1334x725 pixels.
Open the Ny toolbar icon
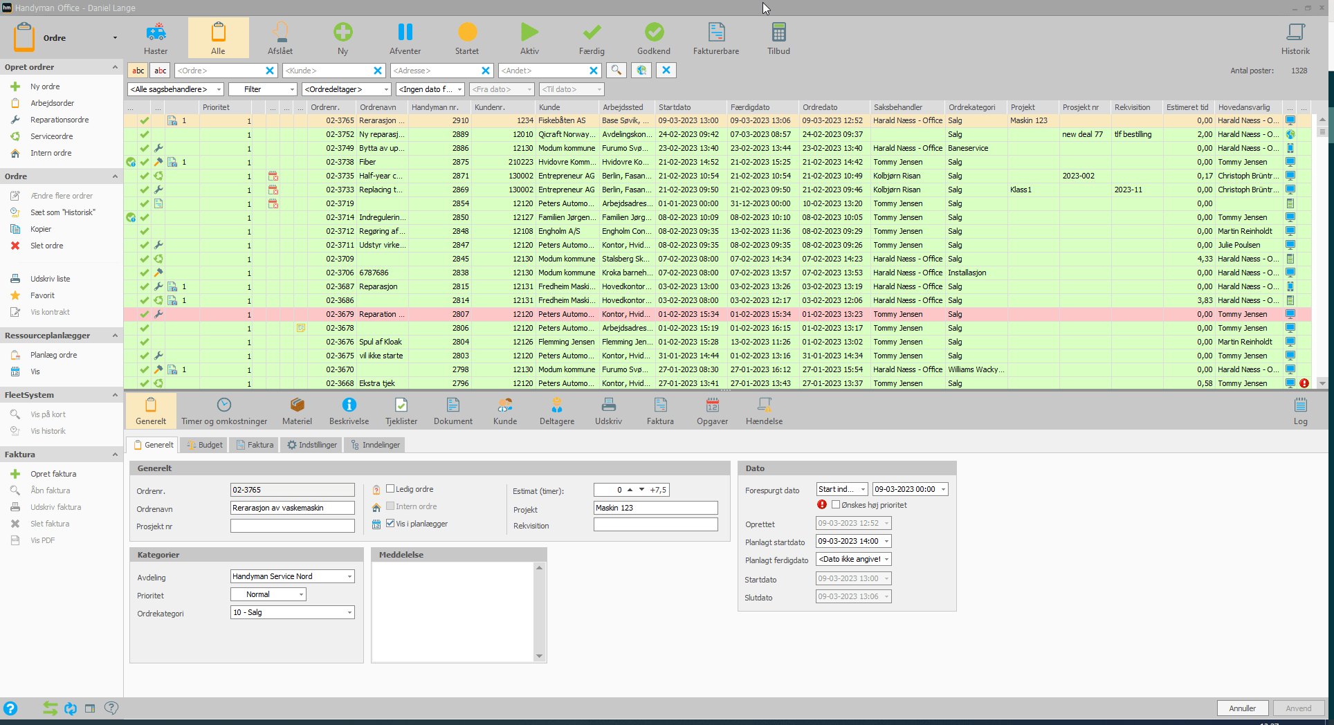point(342,37)
